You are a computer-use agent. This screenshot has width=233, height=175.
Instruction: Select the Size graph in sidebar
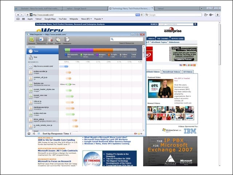click(43, 57)
